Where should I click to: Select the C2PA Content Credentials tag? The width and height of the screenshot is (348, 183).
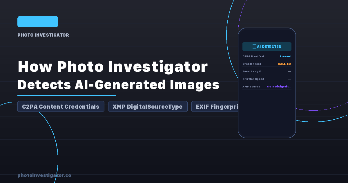[x=61, y=107]
